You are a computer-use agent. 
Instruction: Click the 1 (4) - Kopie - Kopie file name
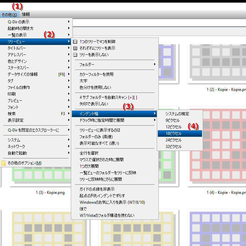click(x=226, y=193)
